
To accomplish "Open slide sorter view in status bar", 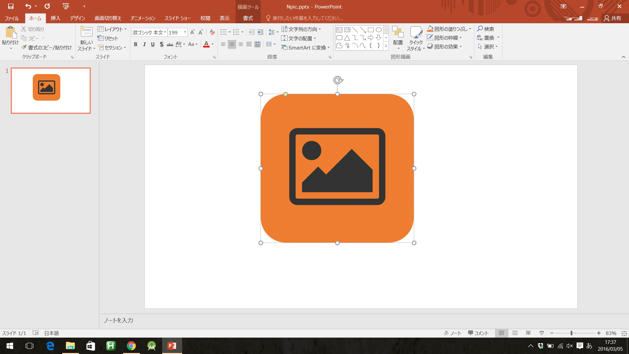I will 515,333.
